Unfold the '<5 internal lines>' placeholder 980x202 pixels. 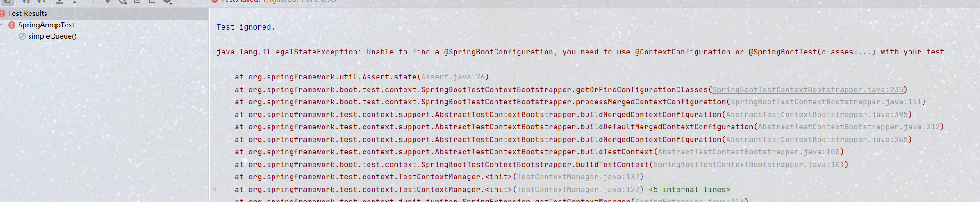pyautogui.click(x=689, y=190)
